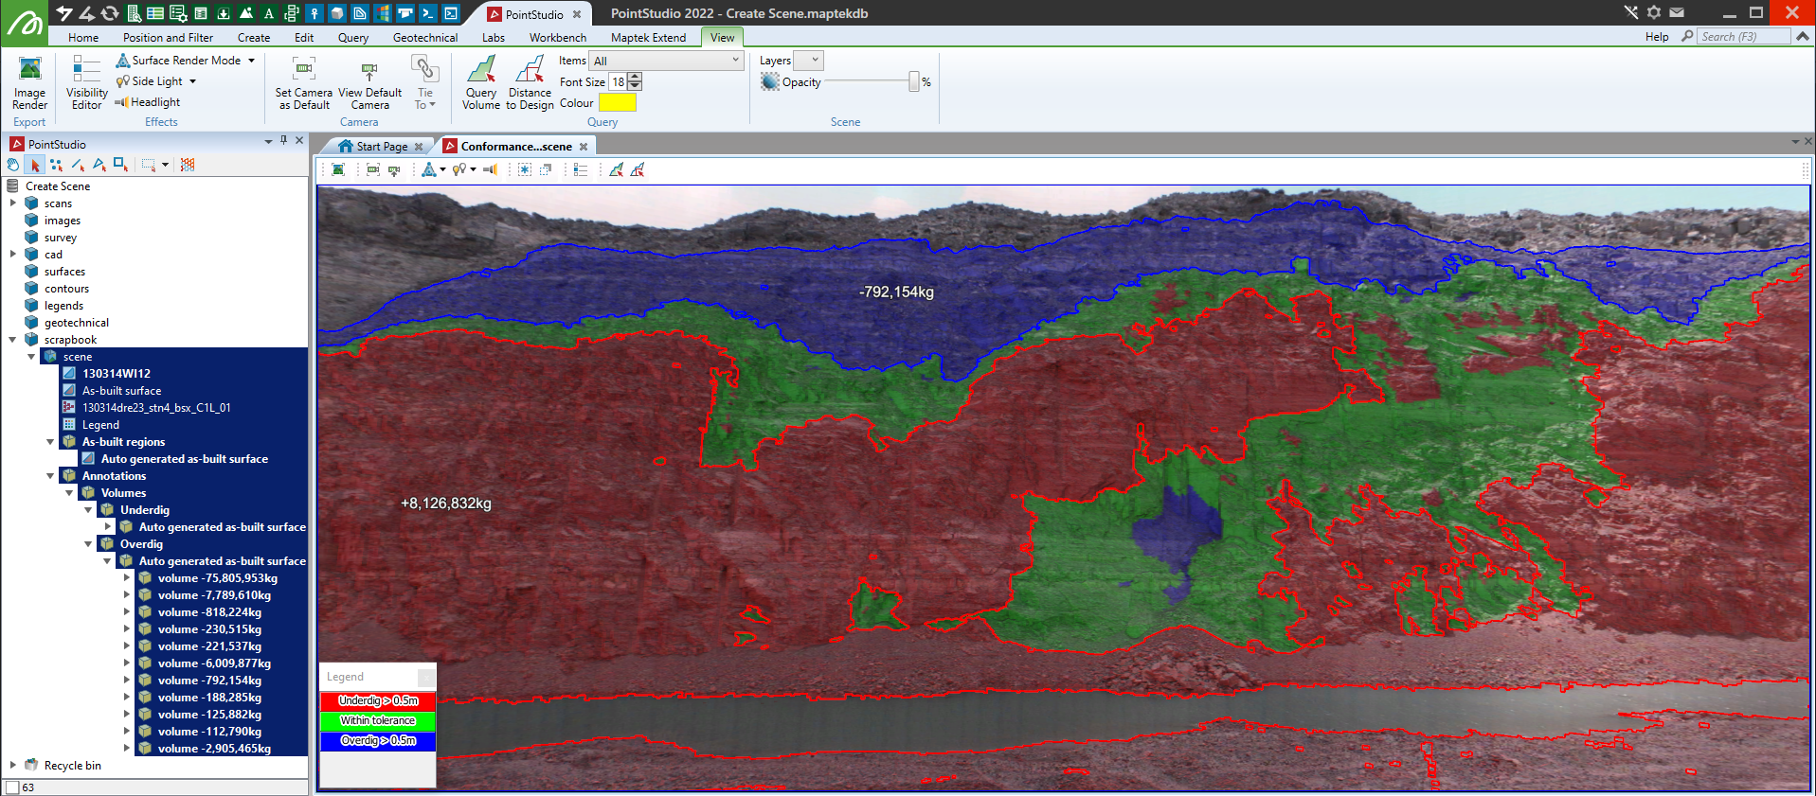The image size is (1816, 796).
Task: Select volume -2,905,465kg tree item
Action: [x=214, y=748]
